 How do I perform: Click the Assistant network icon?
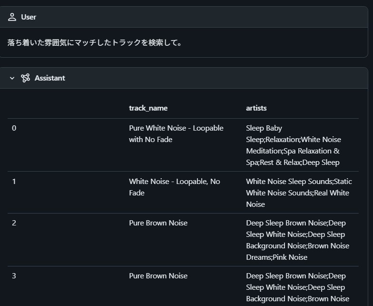pyautogui.click(x=26, y=78)
